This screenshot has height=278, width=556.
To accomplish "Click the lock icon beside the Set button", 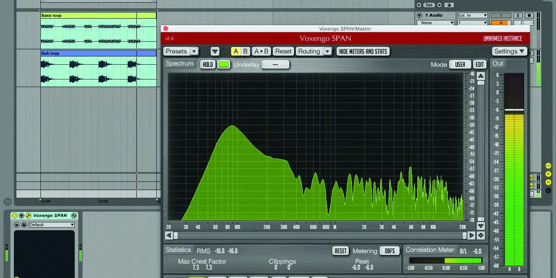I will pyautogui.click(x=449, y=5).
